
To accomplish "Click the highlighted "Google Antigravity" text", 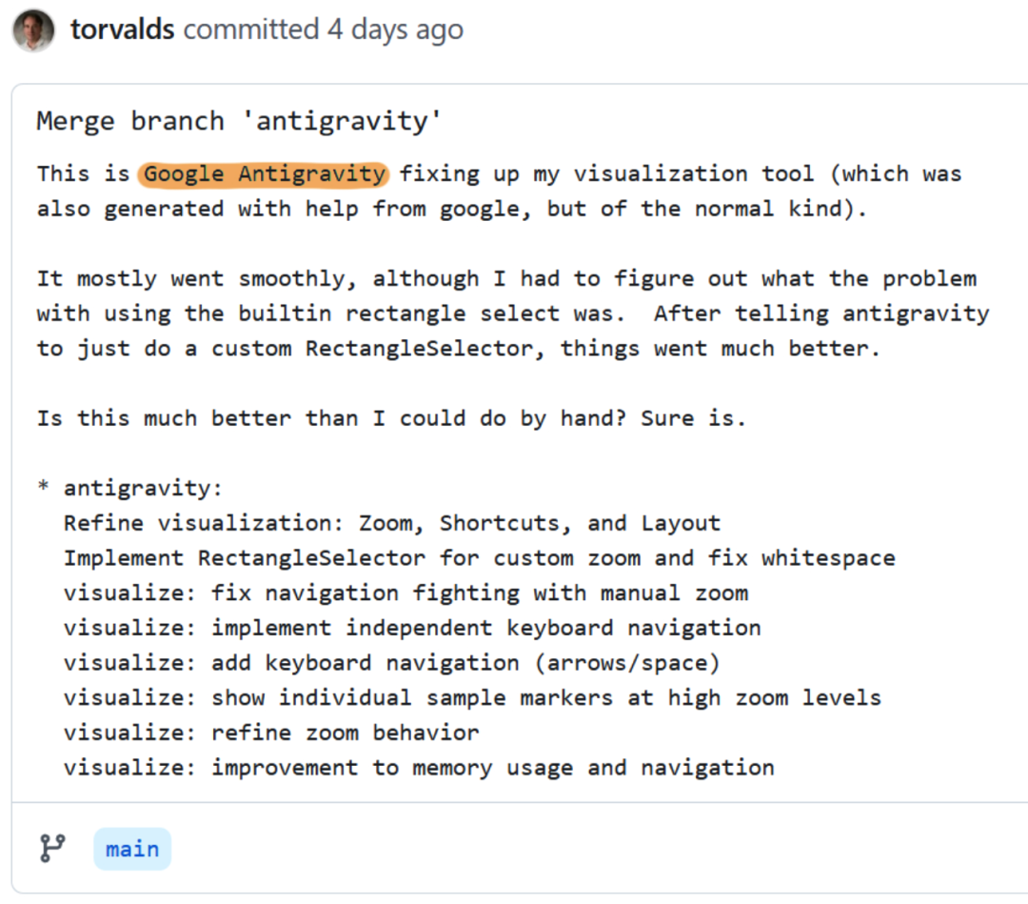I will pos(265,174).
